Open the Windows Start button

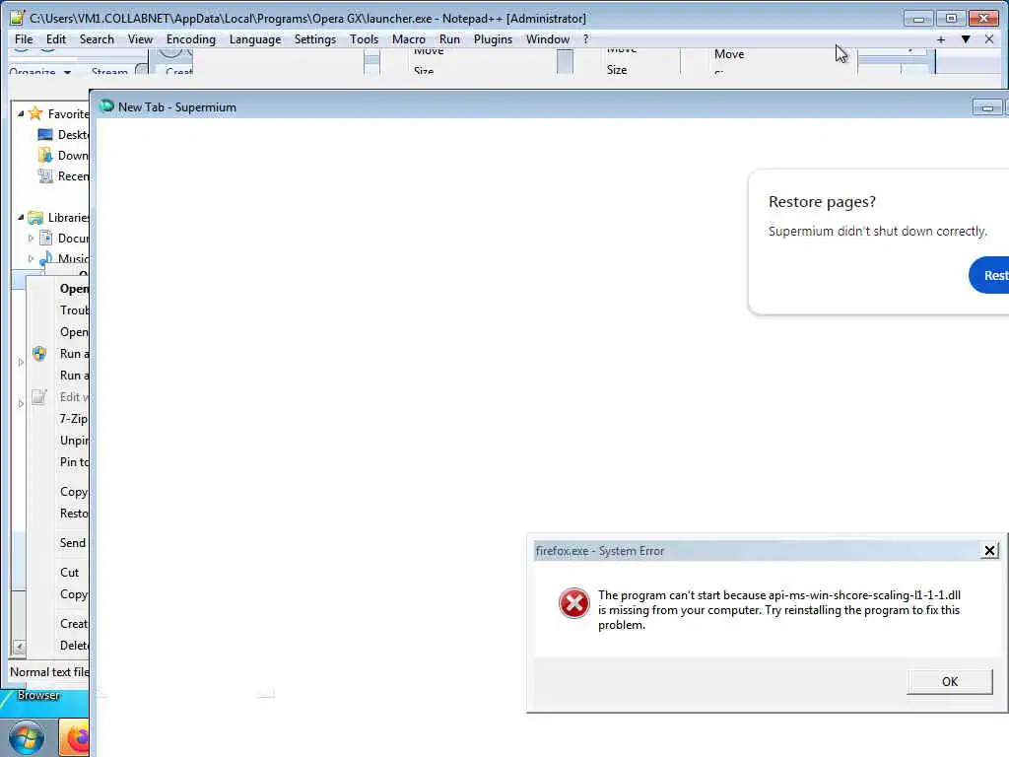point(27,737)
